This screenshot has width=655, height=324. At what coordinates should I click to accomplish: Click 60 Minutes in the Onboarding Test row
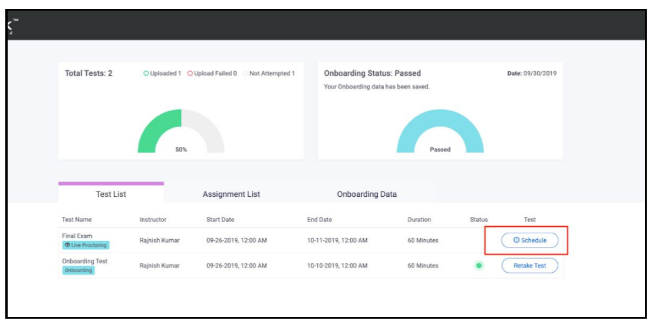click(423, 266)
